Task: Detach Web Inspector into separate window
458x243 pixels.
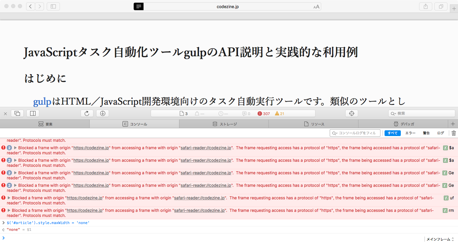Action: click(x=17, y=113)
